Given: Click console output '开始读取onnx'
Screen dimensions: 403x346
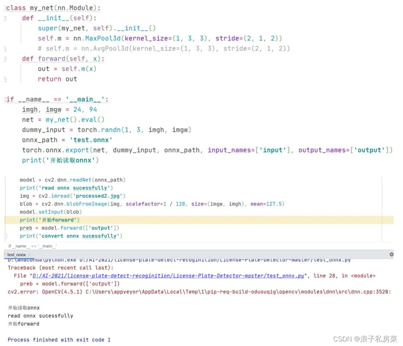Looking at the screenshot, I should click(24, 308).
